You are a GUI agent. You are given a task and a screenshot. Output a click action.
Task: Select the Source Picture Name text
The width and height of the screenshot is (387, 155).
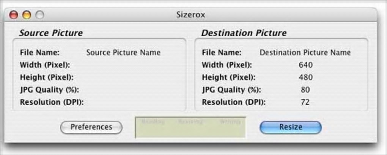tap(123, 53)
